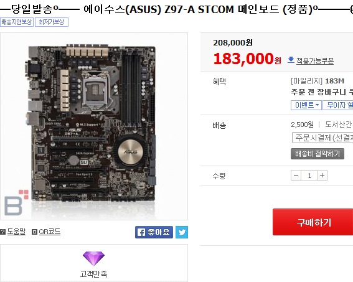Decrease quantity with minus button
Screen dimensions: 353x282
[x=296, y=176]
